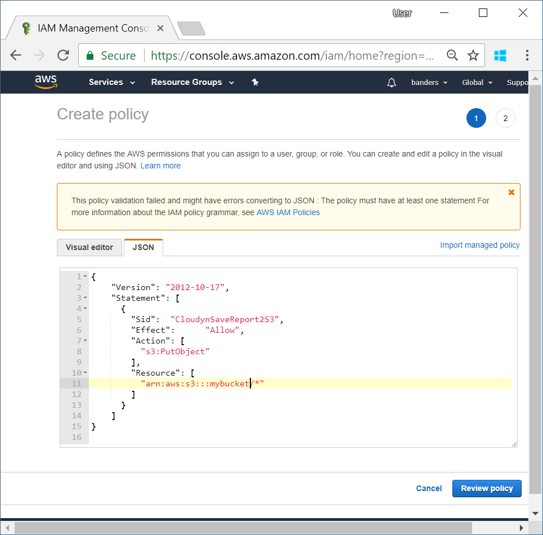This screenshot has height=535, width=543.
Task: Click the resize grip of the JSON editor
Action: (514, 444)
